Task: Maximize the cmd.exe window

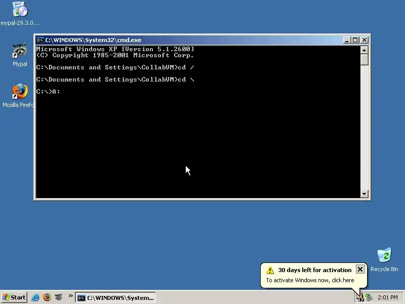Action: click(355, 40)
